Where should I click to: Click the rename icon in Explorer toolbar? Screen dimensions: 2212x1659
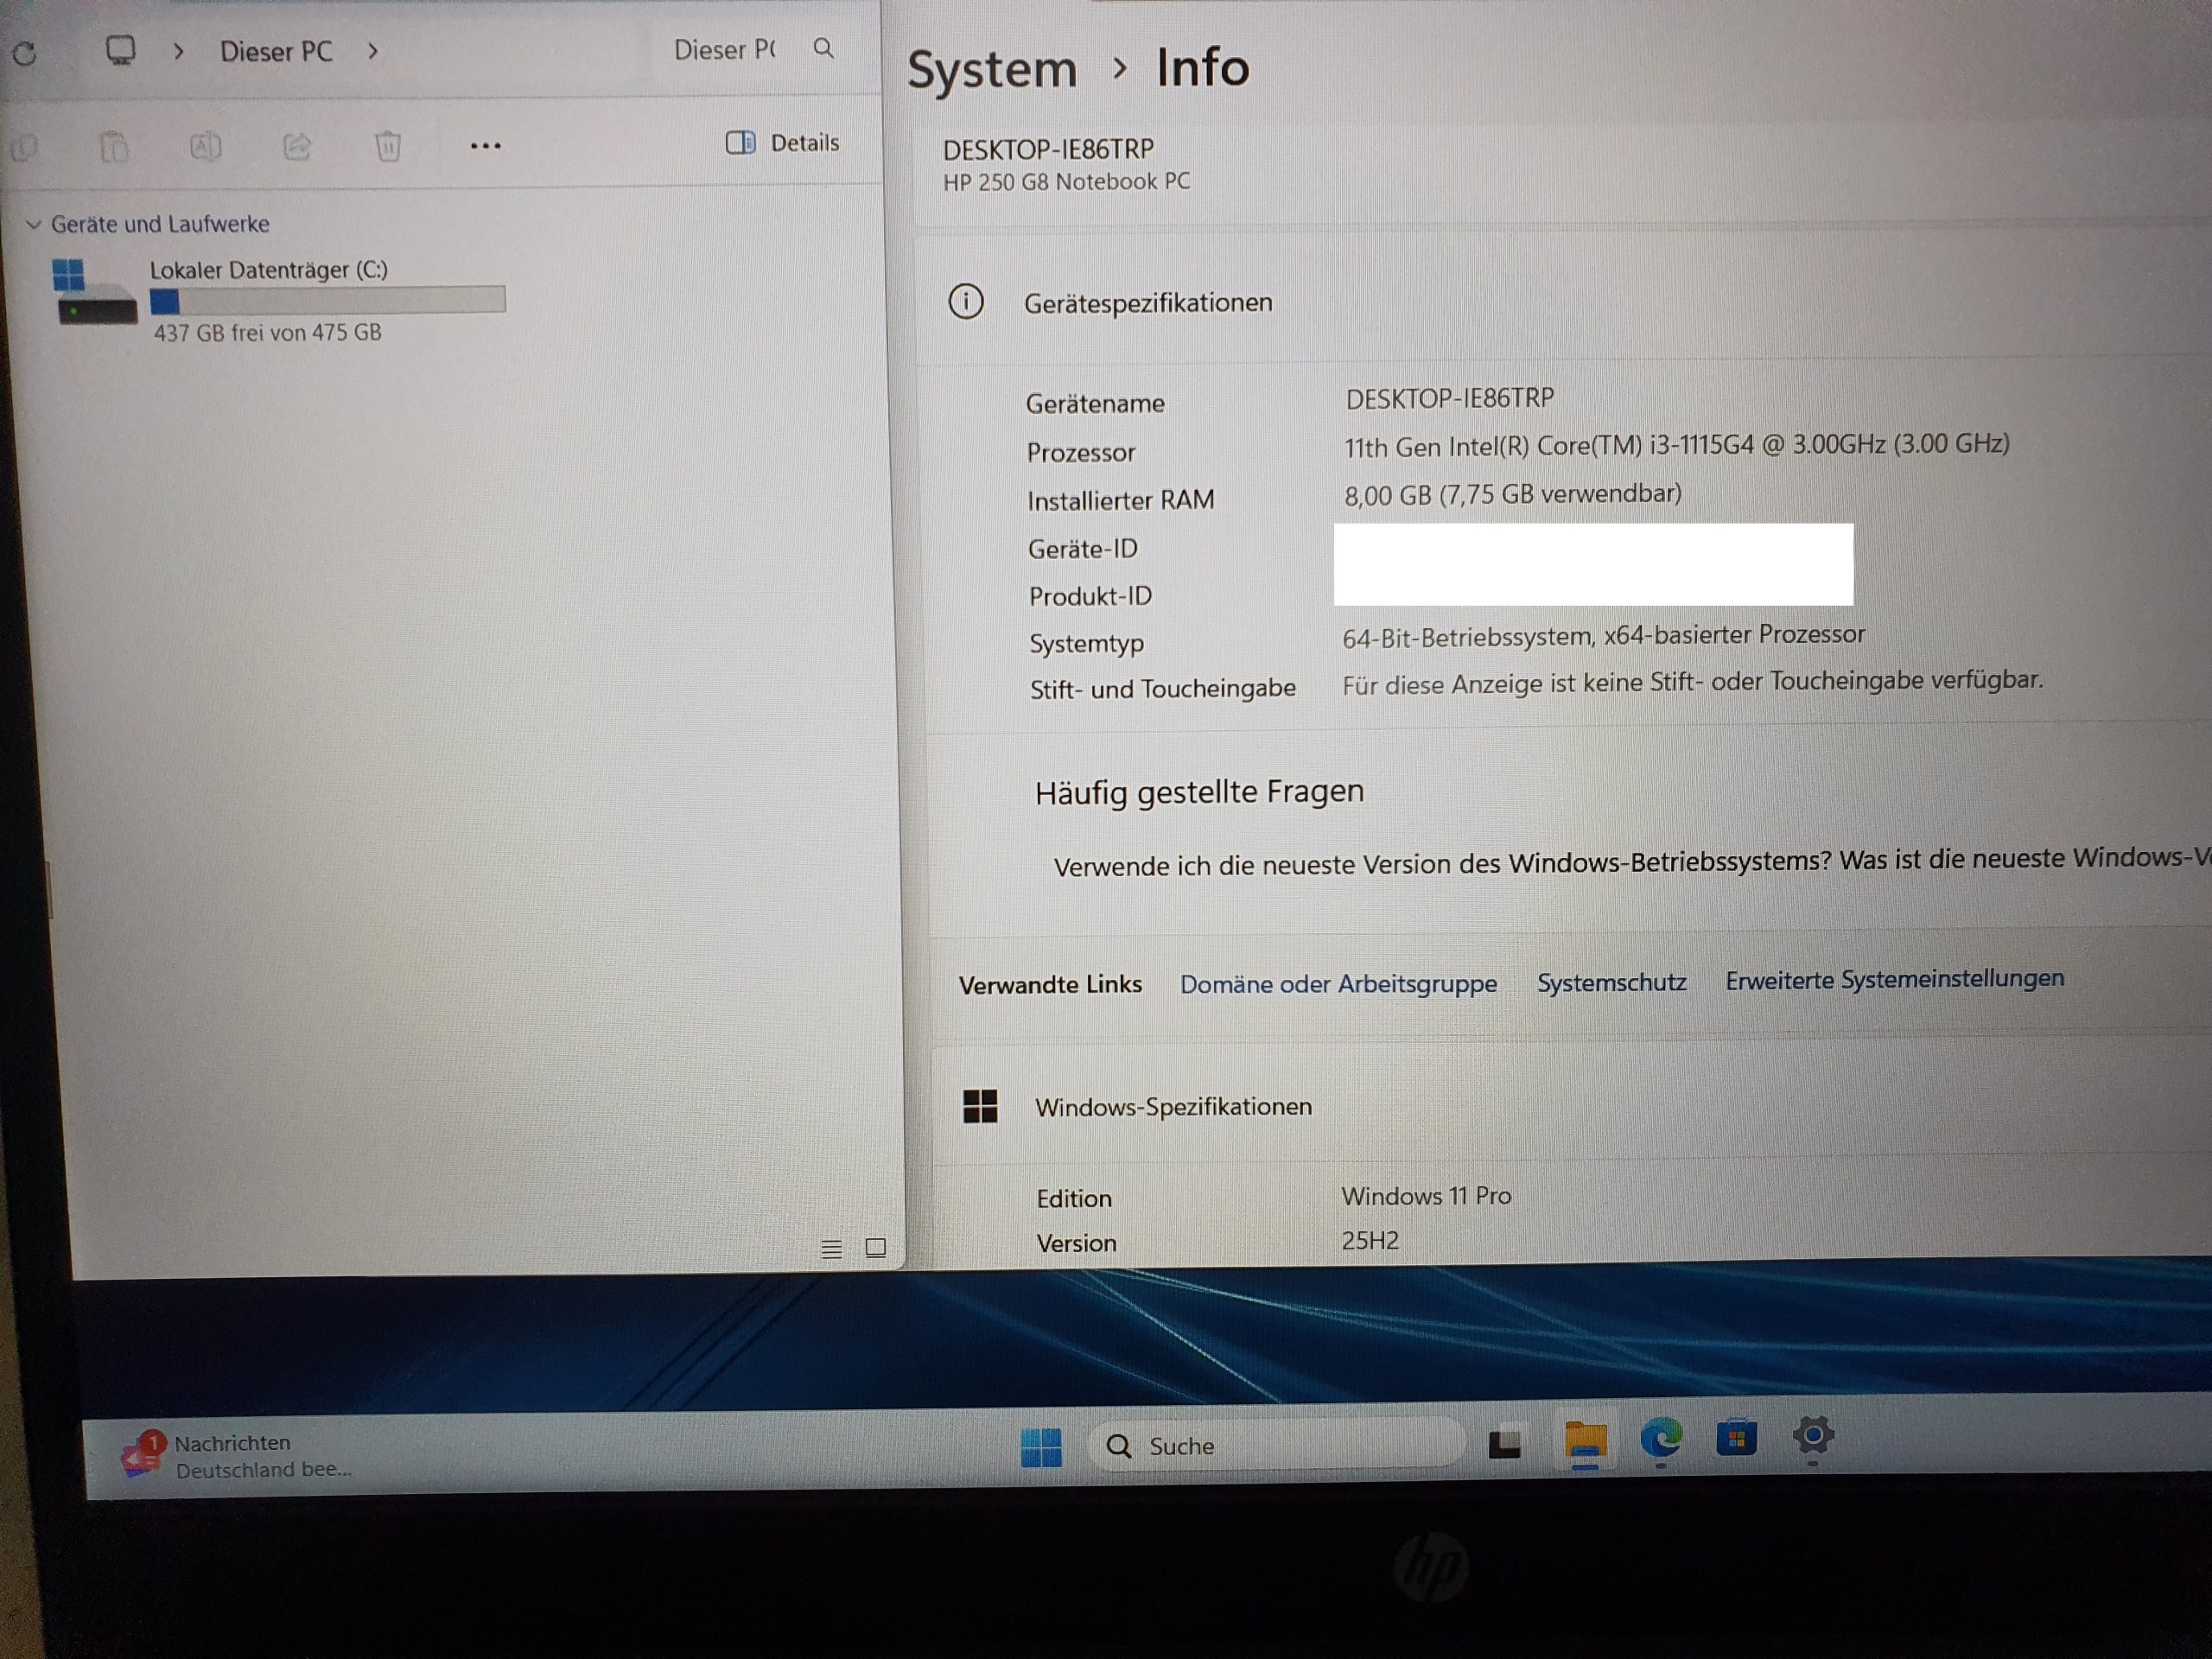(x=205, y=147)
